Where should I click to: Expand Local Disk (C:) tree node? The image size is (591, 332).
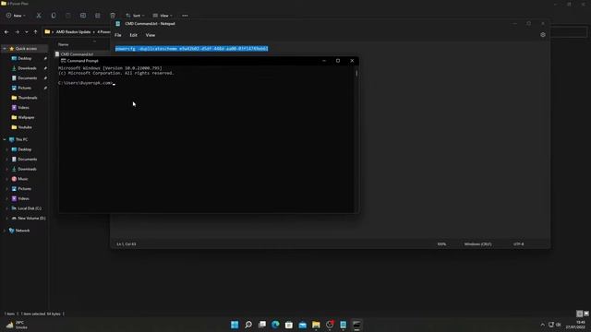[6, 208]
